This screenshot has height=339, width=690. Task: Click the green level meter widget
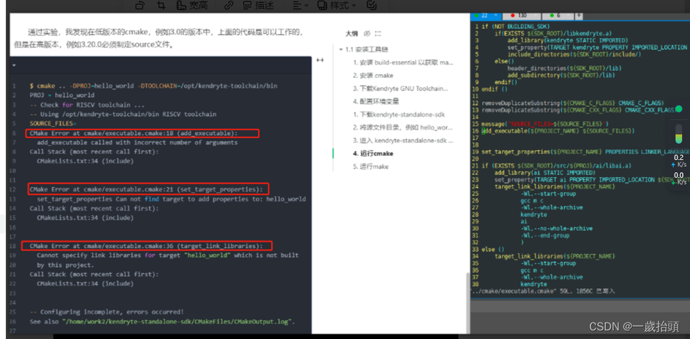679,134
